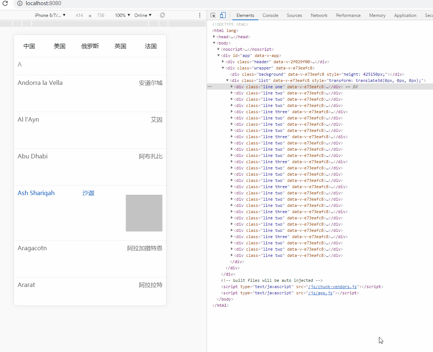Select the div class background DOM line
The height and width of the screenshot is (352, 433).
317,74
